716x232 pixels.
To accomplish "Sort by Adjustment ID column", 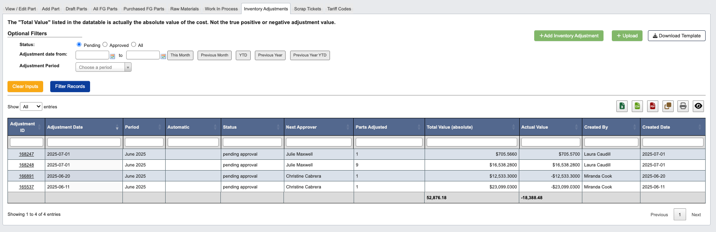I will [x=26, y=127].
